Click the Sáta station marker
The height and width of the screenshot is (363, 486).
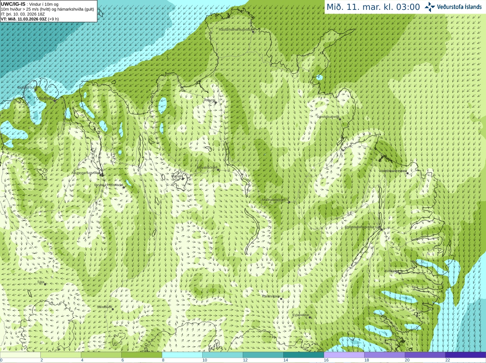tap(45, 284)
